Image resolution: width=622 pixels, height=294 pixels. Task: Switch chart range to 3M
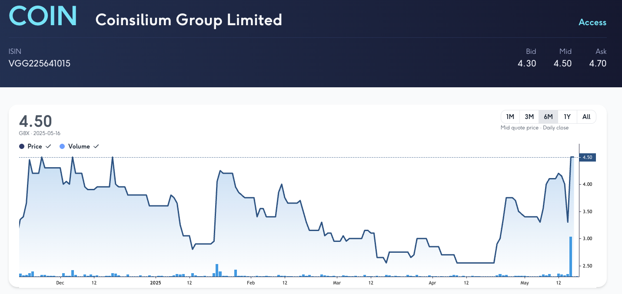[529, 116]
